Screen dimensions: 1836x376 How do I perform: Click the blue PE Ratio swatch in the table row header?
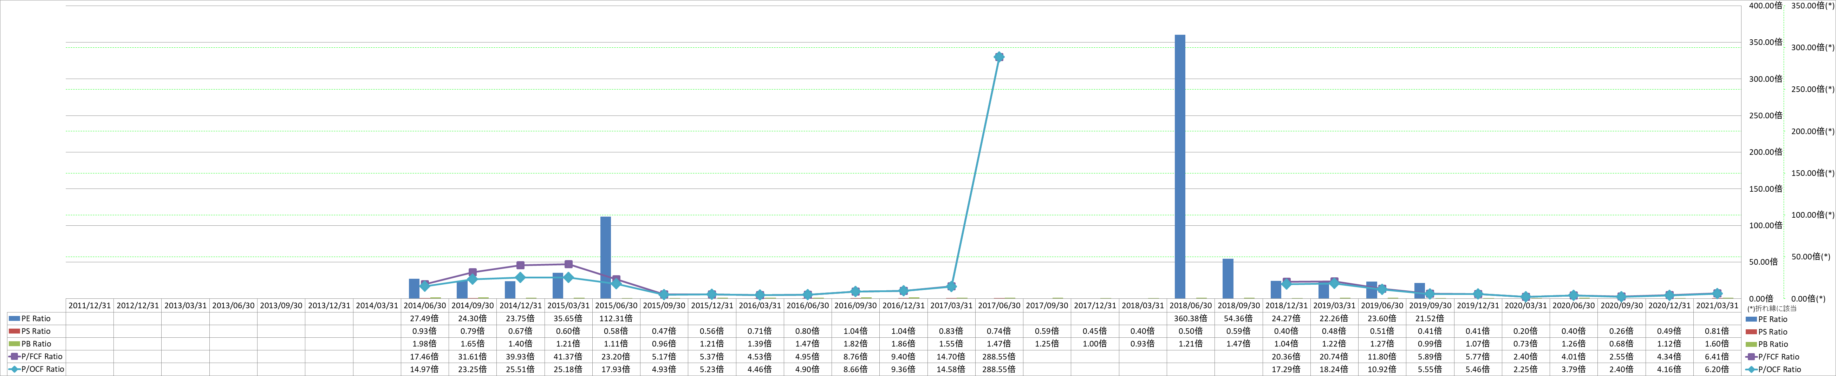click(x=14, y=318)
